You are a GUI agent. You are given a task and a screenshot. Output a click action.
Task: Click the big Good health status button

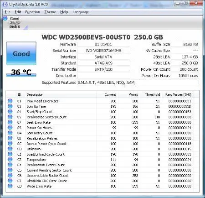(x=21, y=53)
